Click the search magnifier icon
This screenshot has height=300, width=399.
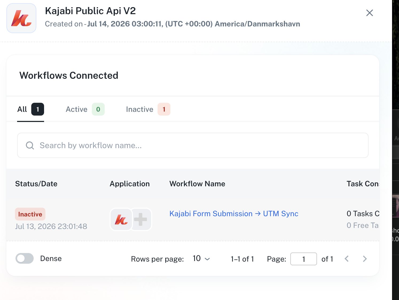[30, 145]
